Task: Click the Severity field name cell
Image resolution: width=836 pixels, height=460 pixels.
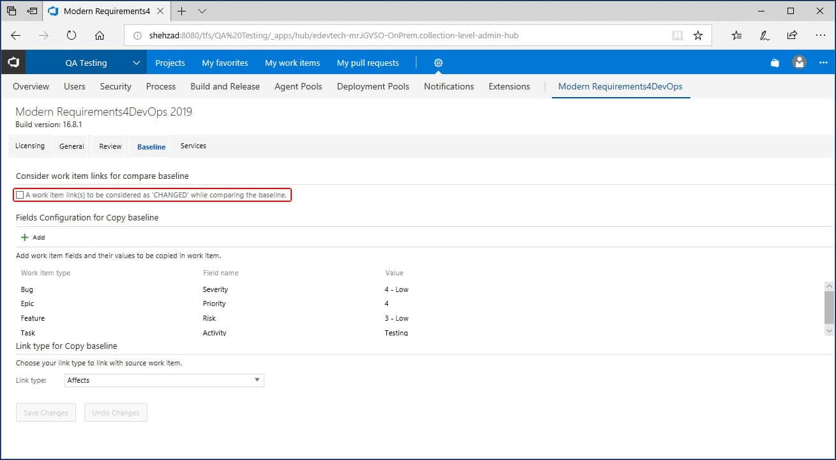Action: 215,289
